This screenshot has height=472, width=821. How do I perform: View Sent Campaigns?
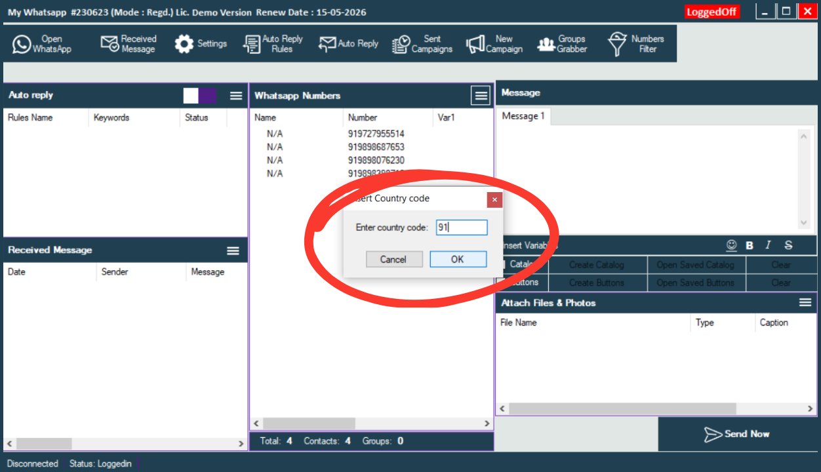pyautogui.click(x=422, y=44)
